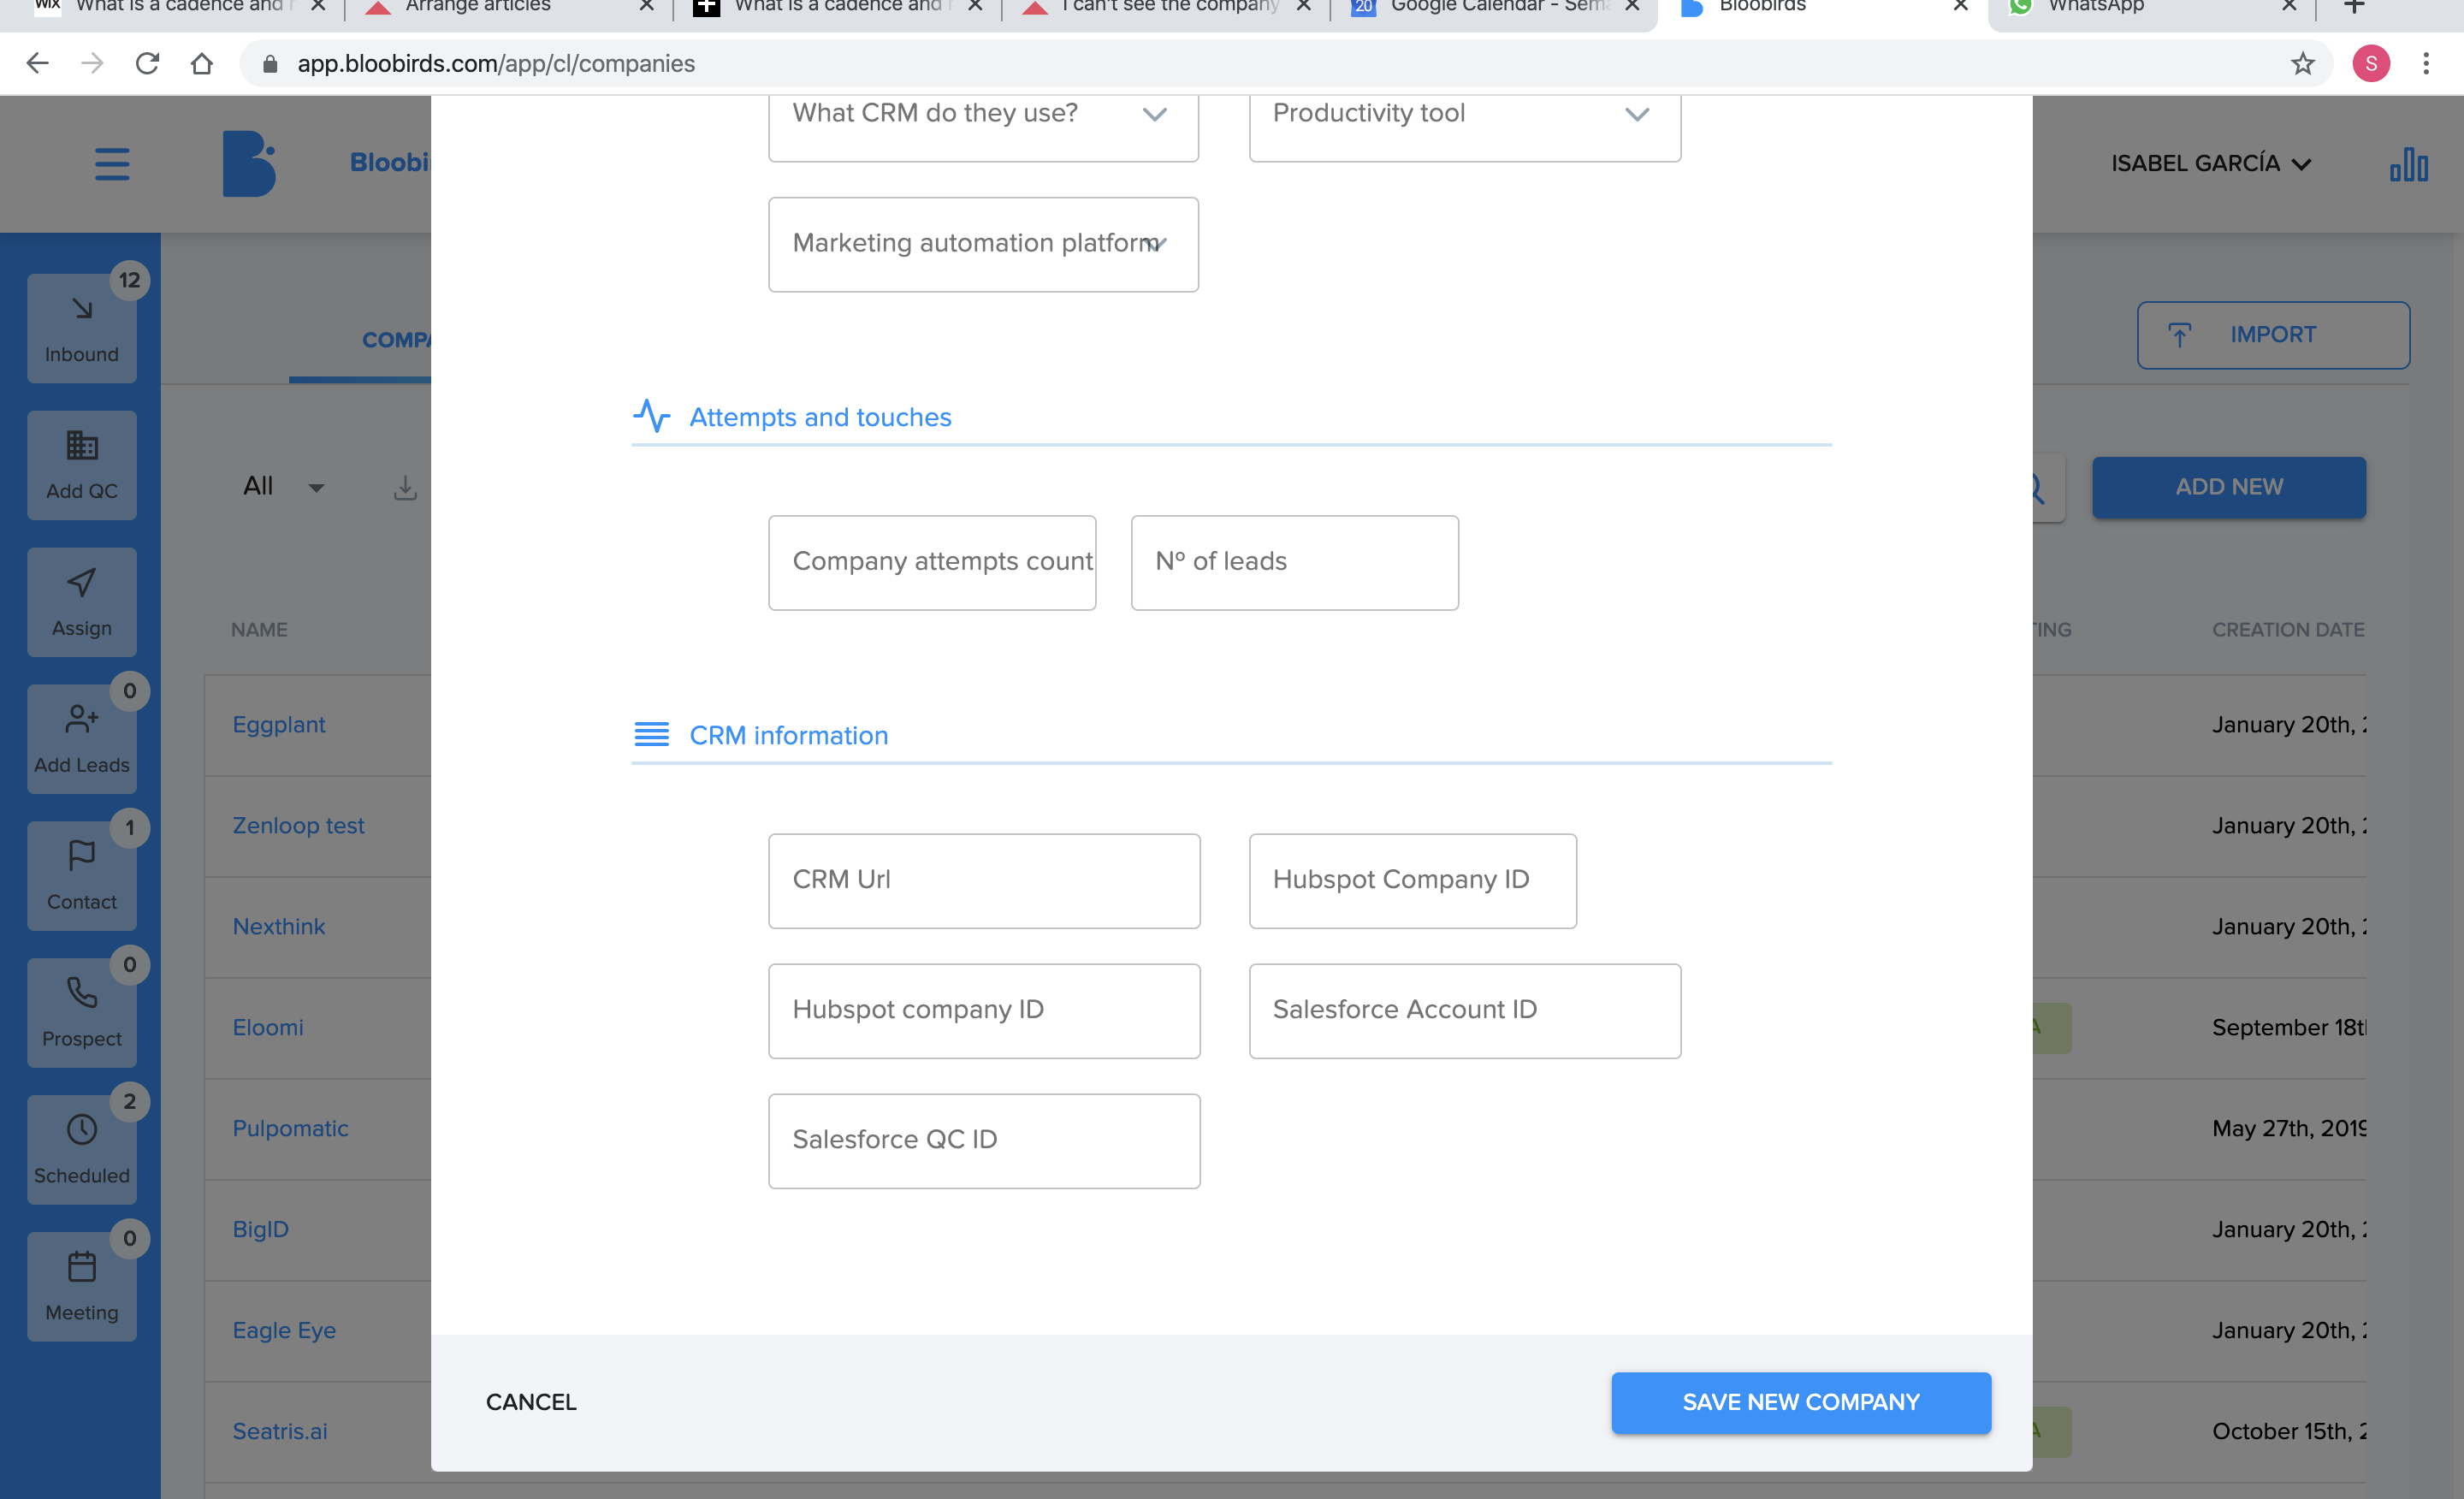
Task: Open the Contact sidebar item
Action: click(x=82, y=877)
